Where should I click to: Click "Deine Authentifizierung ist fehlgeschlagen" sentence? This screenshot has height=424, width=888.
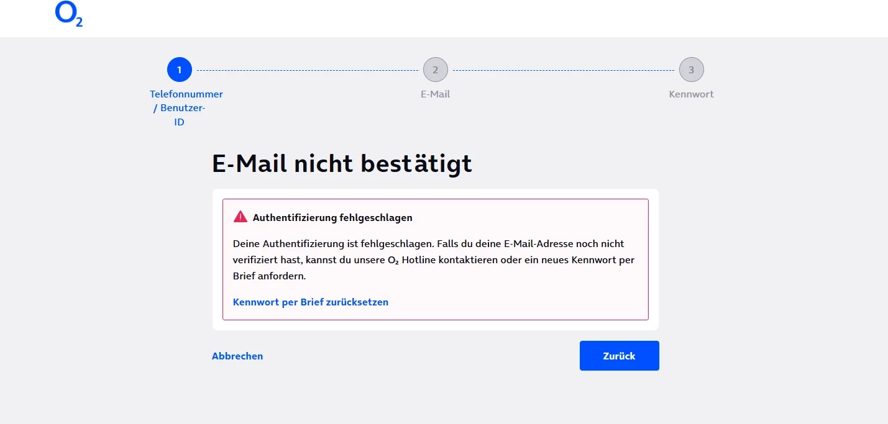[329, 244]
